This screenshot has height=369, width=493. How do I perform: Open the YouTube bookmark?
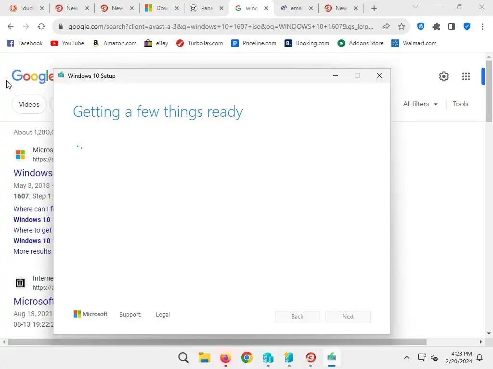pos(67,43)
